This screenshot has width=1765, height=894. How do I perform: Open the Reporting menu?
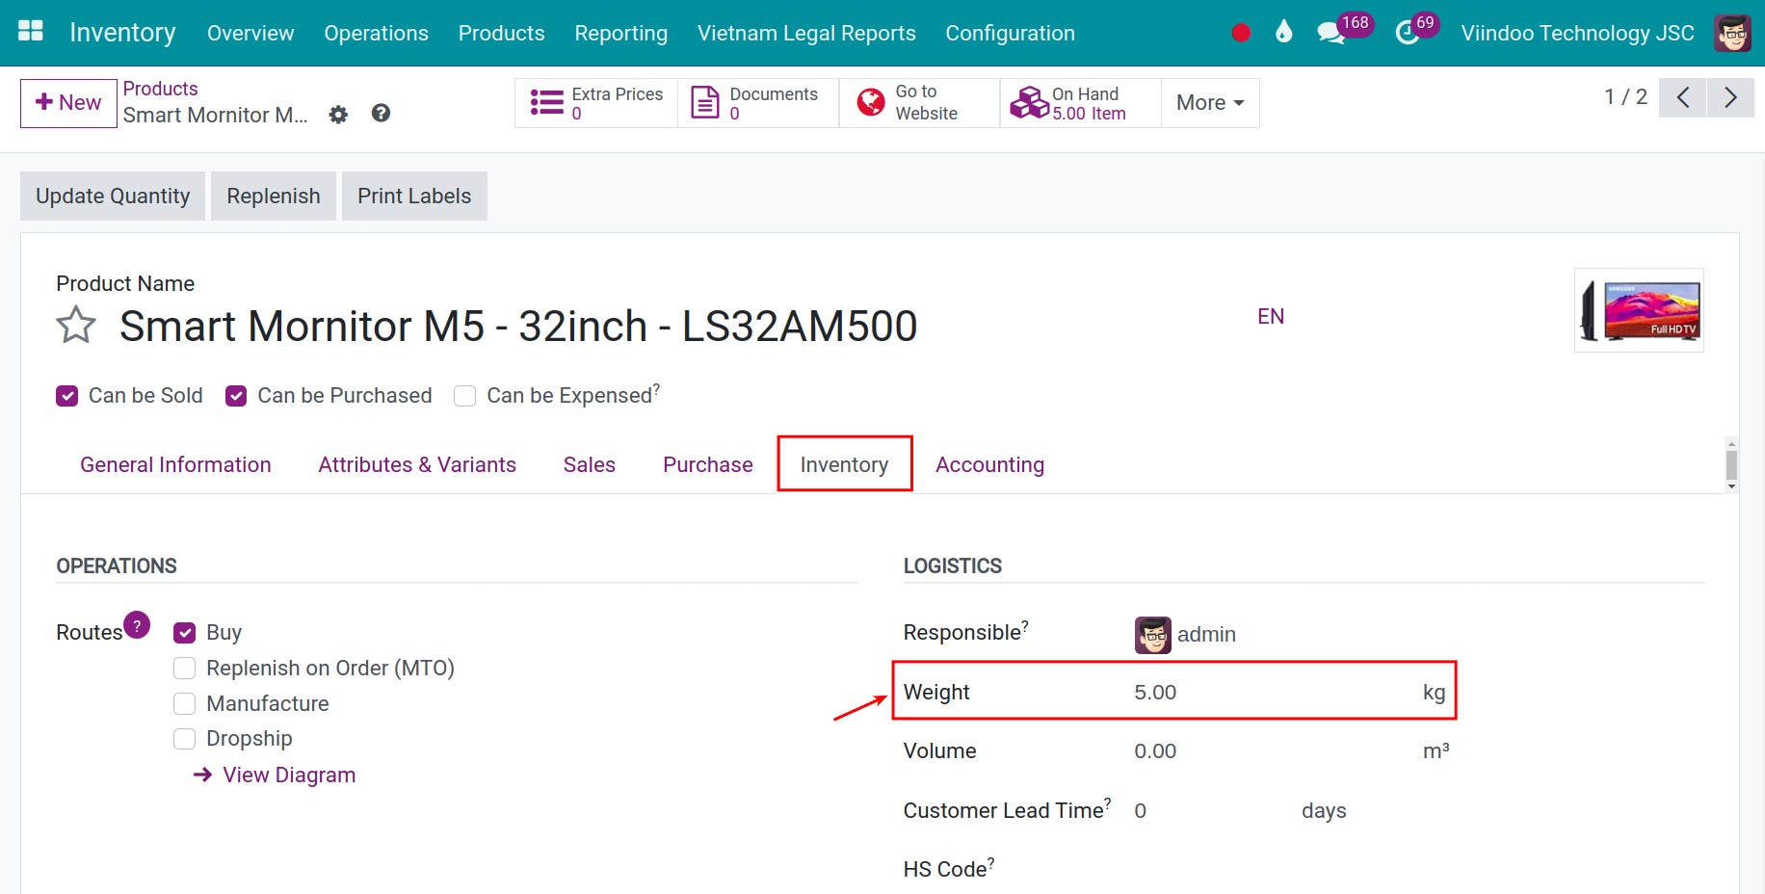pyautogui.click(x=620, y=33)
